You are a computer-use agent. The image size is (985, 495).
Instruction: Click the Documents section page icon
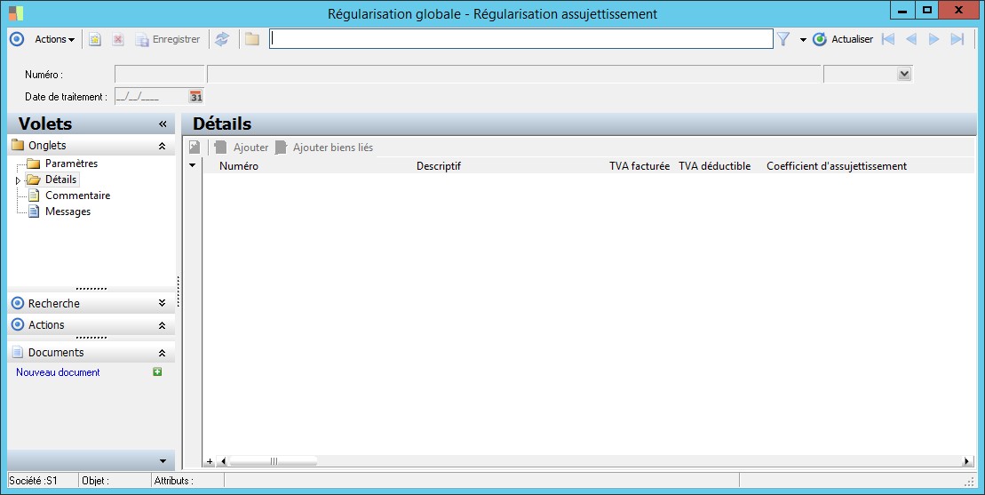(x=19, y=353)
